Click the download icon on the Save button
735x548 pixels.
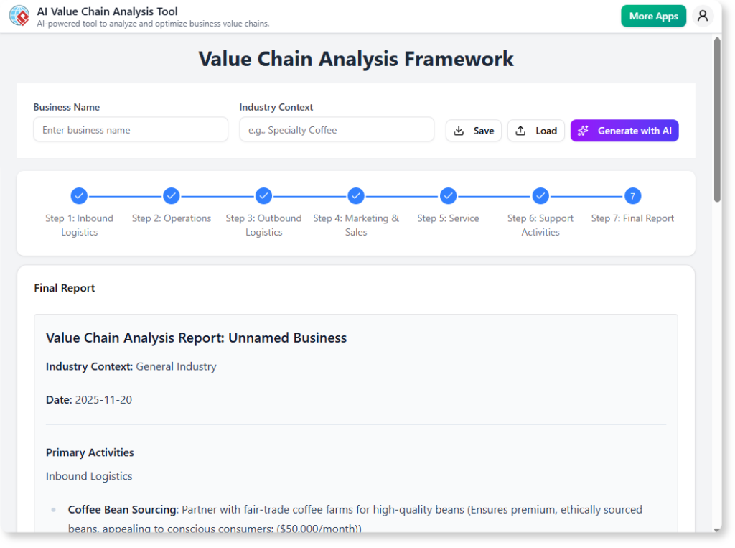click(x=460, y=131)
